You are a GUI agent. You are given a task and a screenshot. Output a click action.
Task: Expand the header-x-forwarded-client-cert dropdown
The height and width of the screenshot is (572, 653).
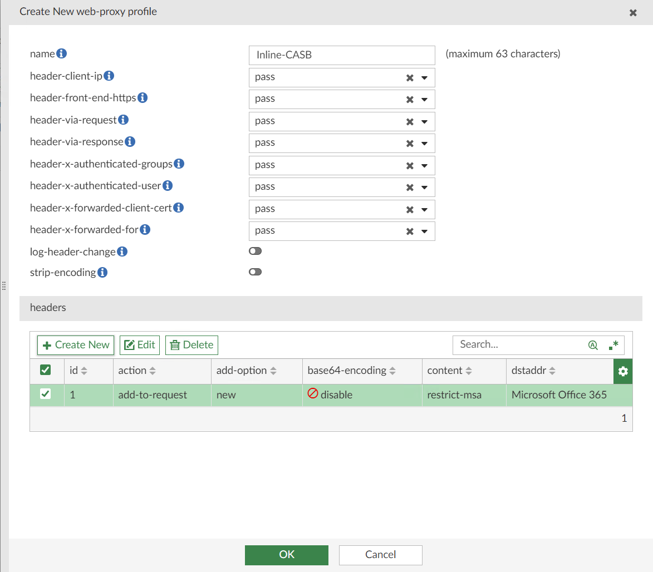pyautogui.click(x=423, y=209)
